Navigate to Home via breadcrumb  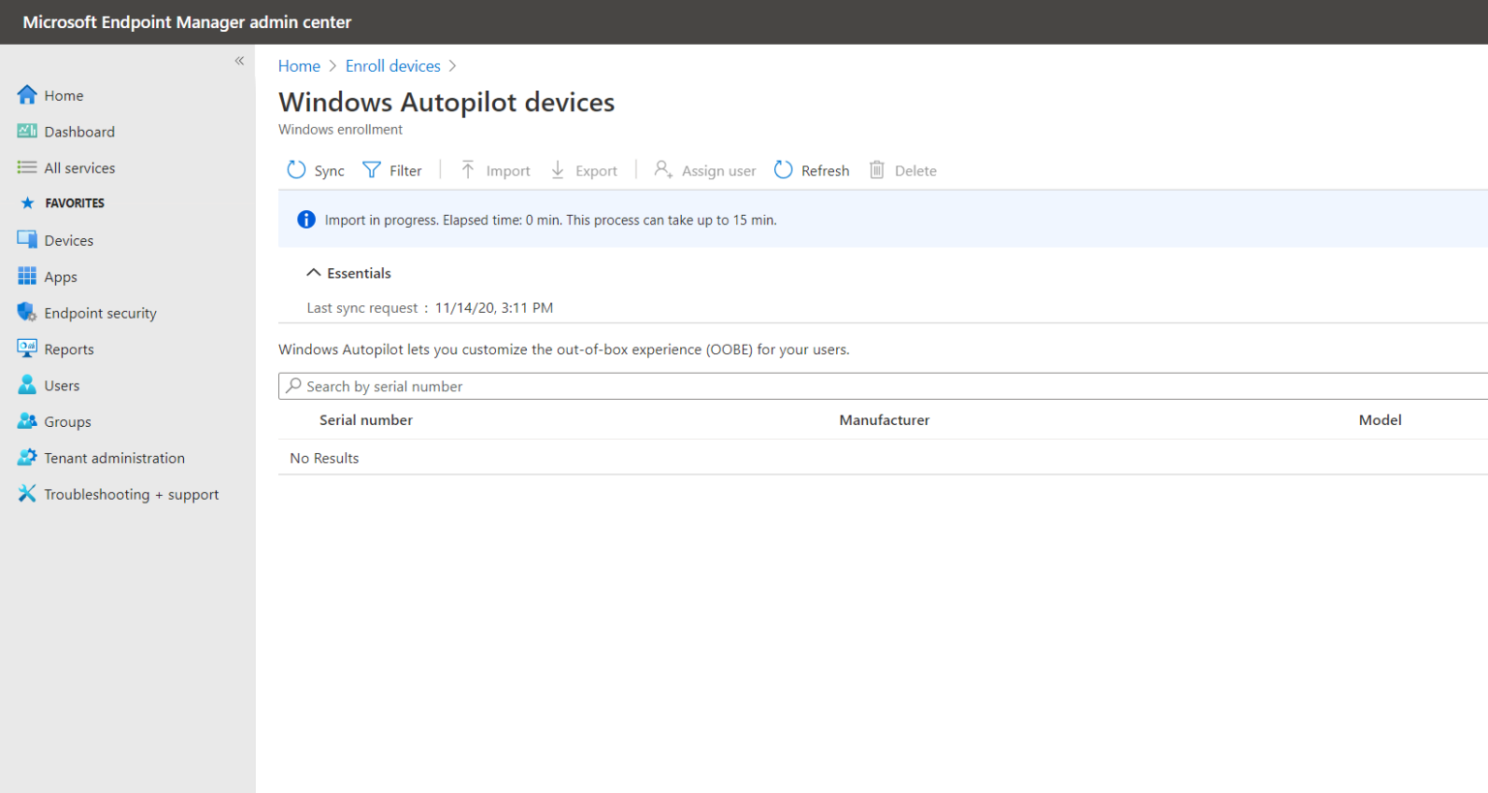coord(298,65)
